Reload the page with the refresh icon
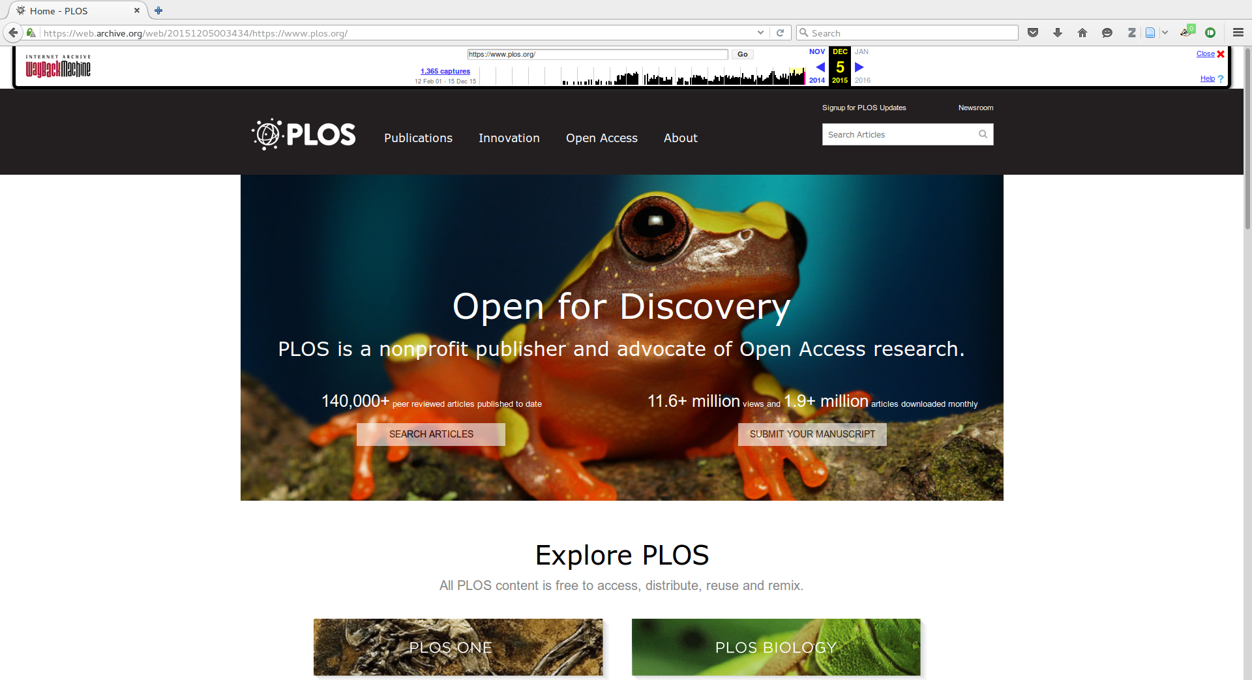The height and width of the screenshot is (680, 1252). coord(780,33)
